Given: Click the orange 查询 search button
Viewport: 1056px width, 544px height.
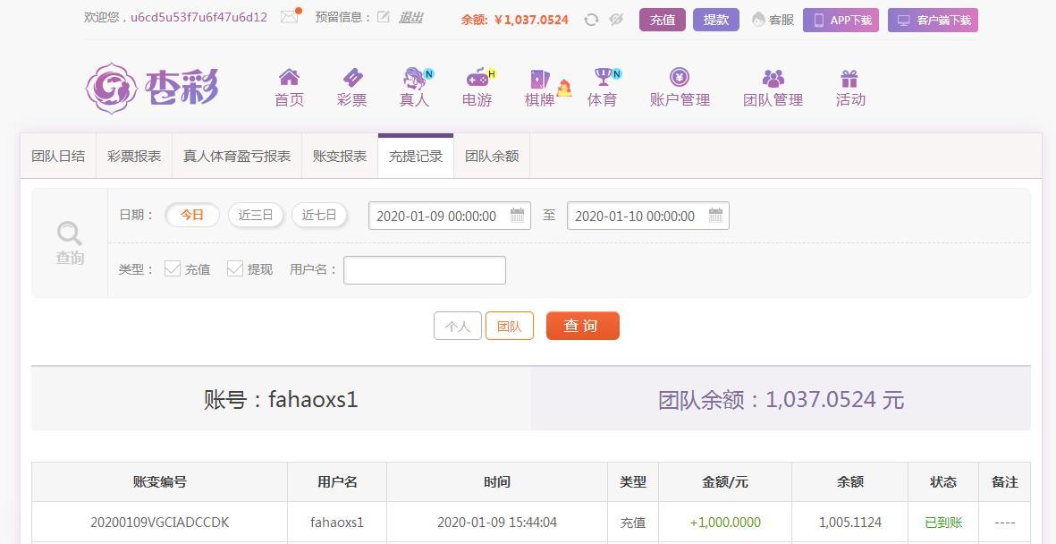Looking at the screenshot, I should pos(582,326).
